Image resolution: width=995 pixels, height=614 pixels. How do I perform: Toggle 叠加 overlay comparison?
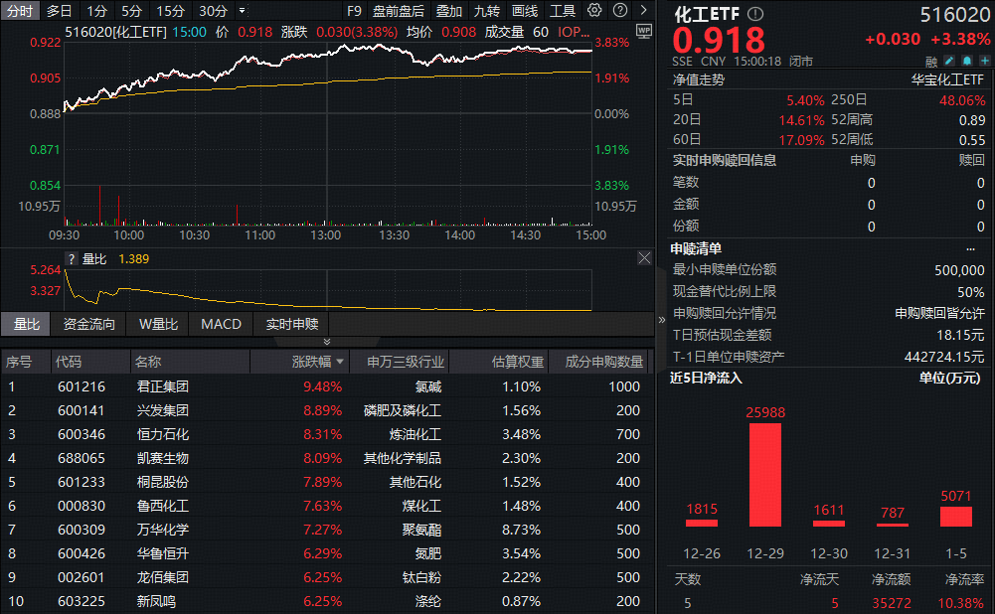(x=449, y=11)
